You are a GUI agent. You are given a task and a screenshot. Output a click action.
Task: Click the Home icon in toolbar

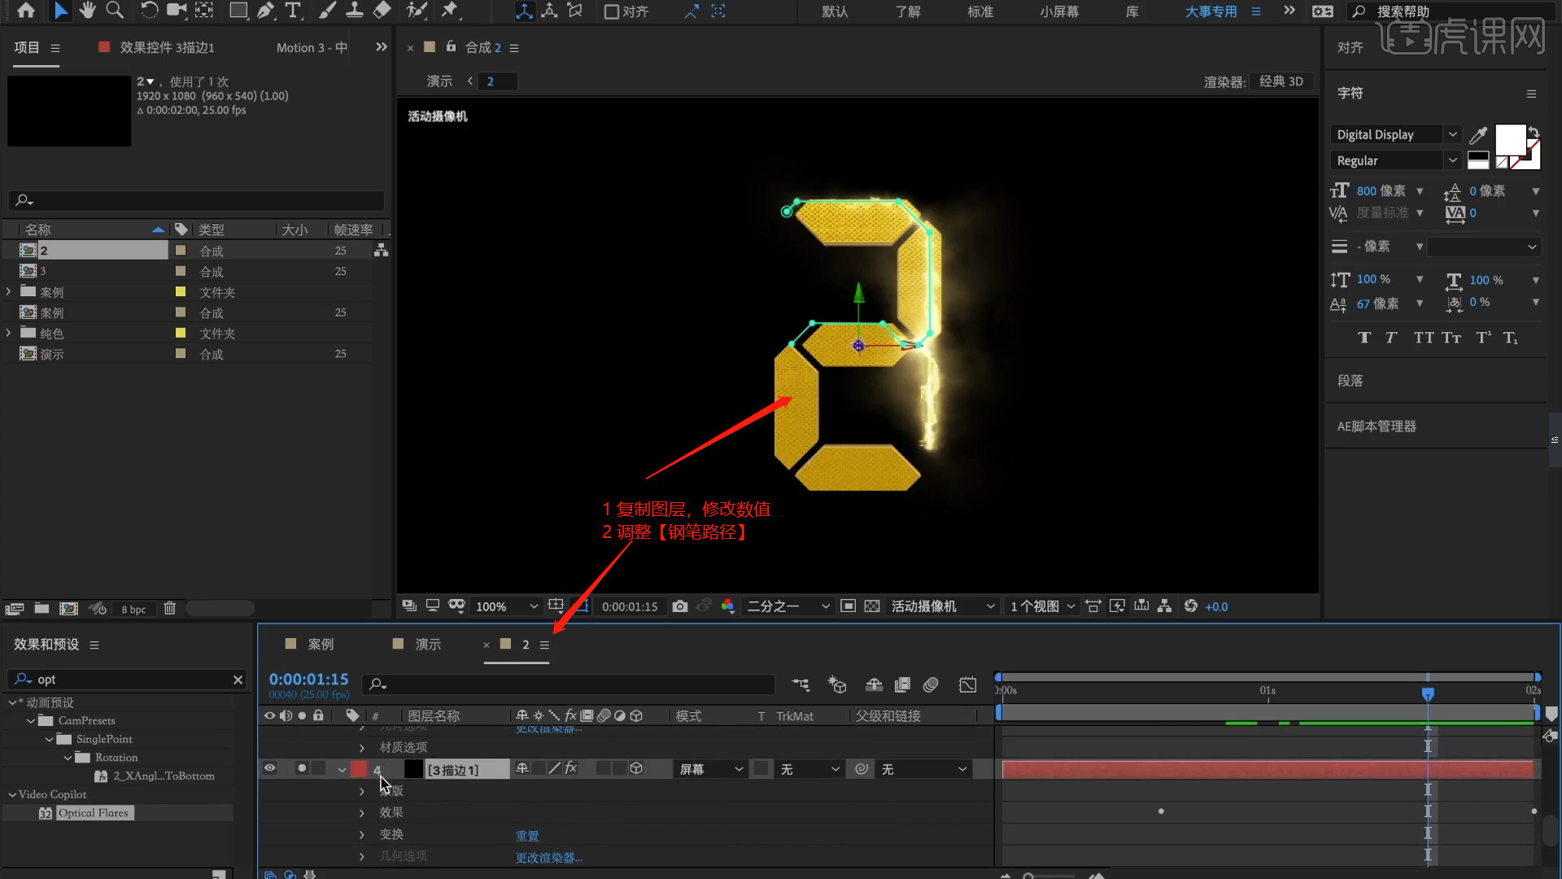pos(26,11)
